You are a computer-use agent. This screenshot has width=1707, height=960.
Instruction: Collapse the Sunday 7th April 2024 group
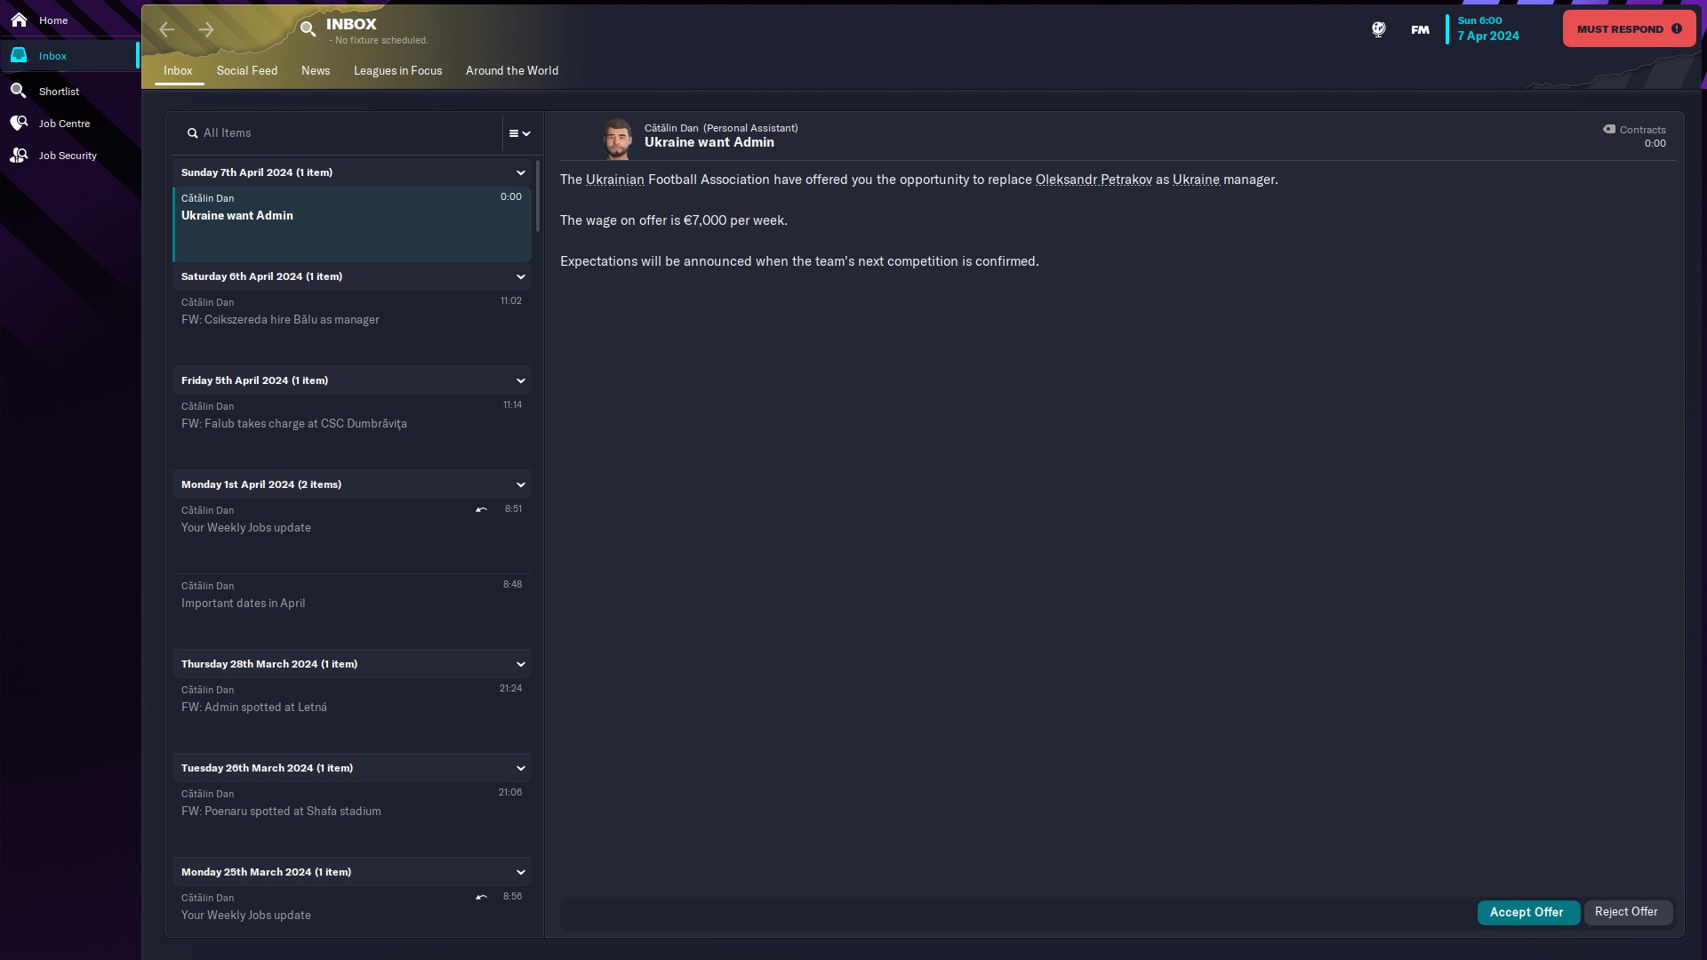[x=521, y=172]
